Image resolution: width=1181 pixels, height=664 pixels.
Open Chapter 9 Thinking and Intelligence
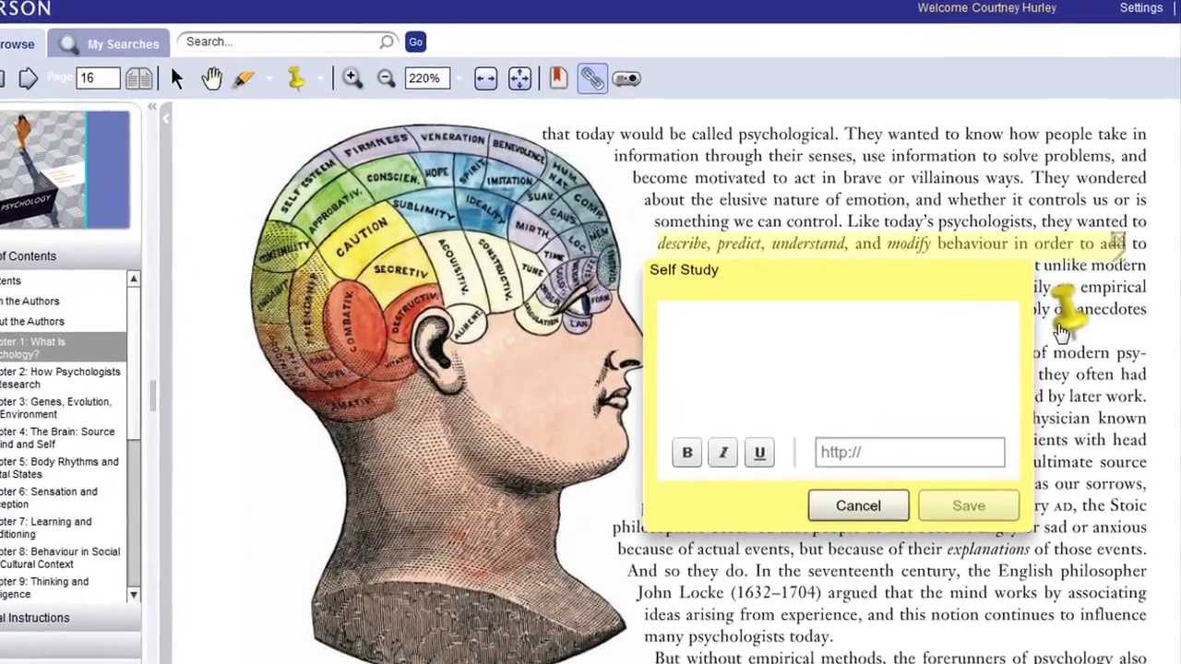pos(44,587)
